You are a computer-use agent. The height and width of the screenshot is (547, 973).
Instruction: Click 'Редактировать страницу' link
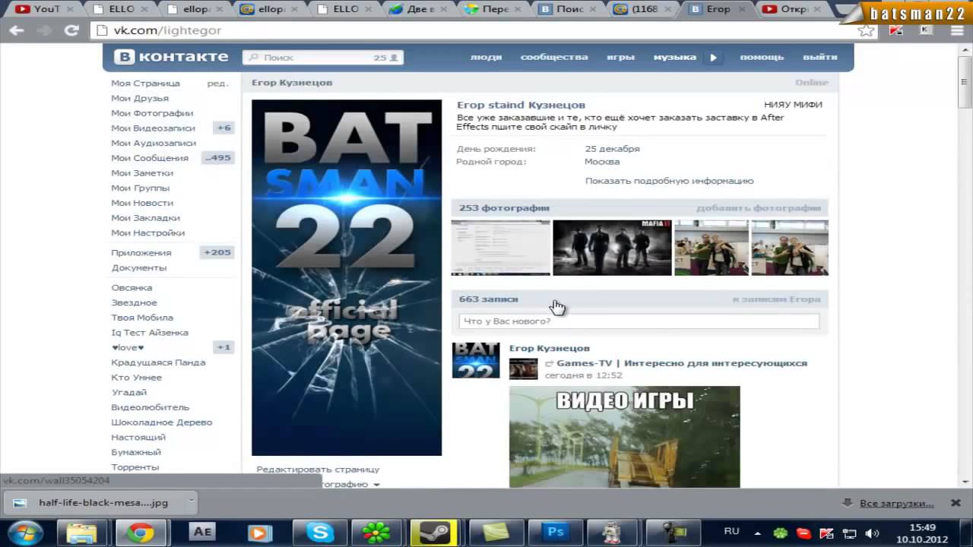[x=318, y=470]
